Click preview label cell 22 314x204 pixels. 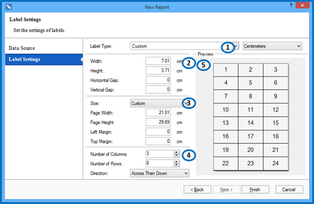click(226, 163)
